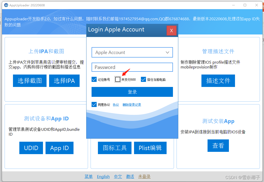264x182 pixels.
Task: Open the 菜单 menu at the bottom
Action: point(89,176)
